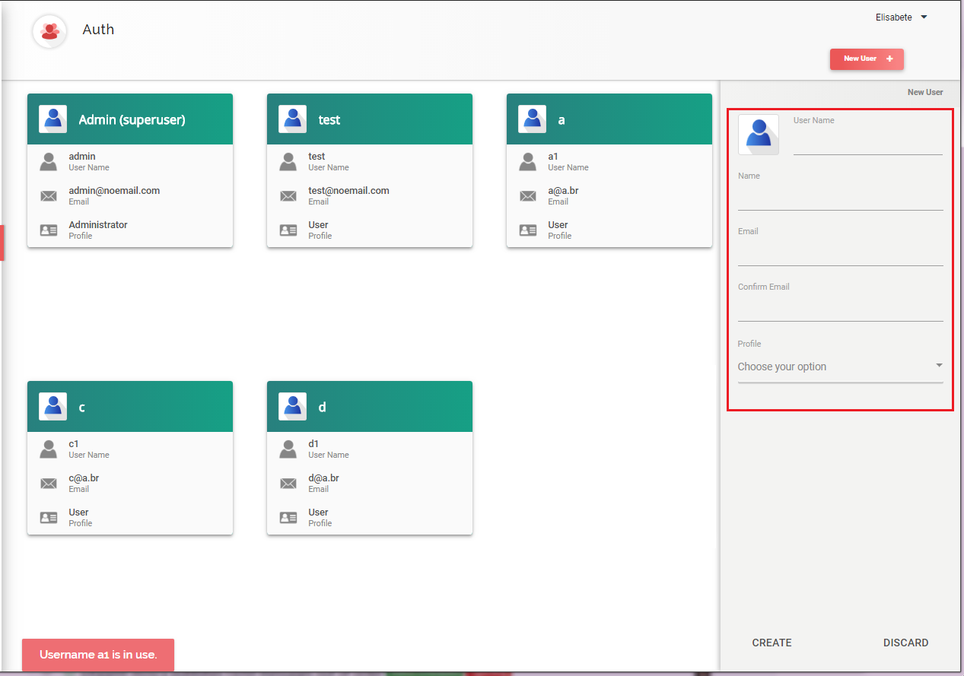Screen dimensions: 964x676
Task: Click the blue avatar on the test card header
Action: click(x=292, y=119)
